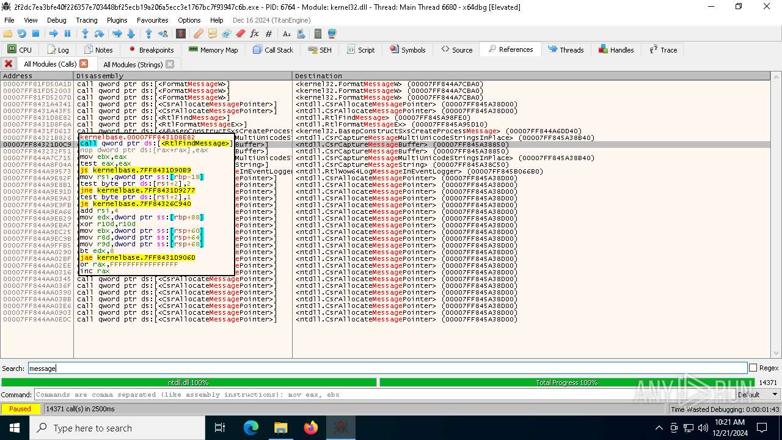
Task: Click the Run arrow icon
Action: coord(54,34)
